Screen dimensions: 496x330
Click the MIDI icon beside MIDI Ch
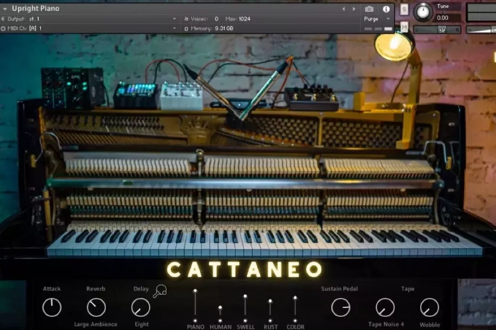tap(3, 28)
